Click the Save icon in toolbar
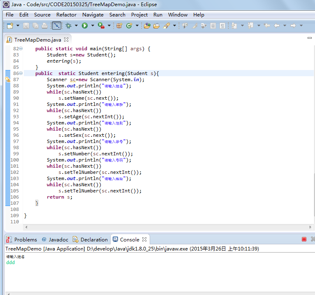The width and height of the screenshot is (315, 295). click(26, 26)
